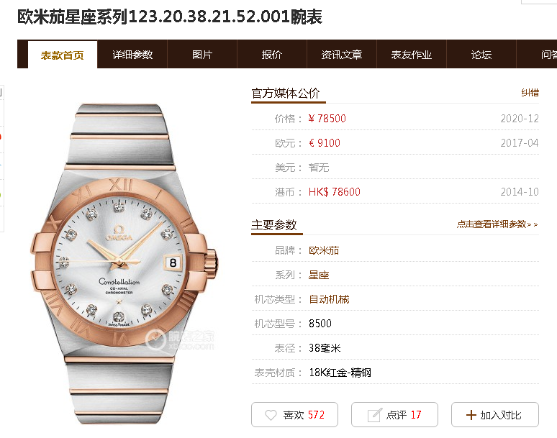Click the ¥78500 price value
Image resolution: width=557 pixels, height=438 pixels.
pos(327,119)
